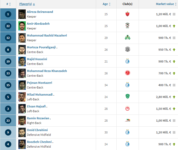Viewport: 178px width, 150px height.
Task: Click Majid Hosseini's green value-increase arrow
Action: [x=174, y=61]
